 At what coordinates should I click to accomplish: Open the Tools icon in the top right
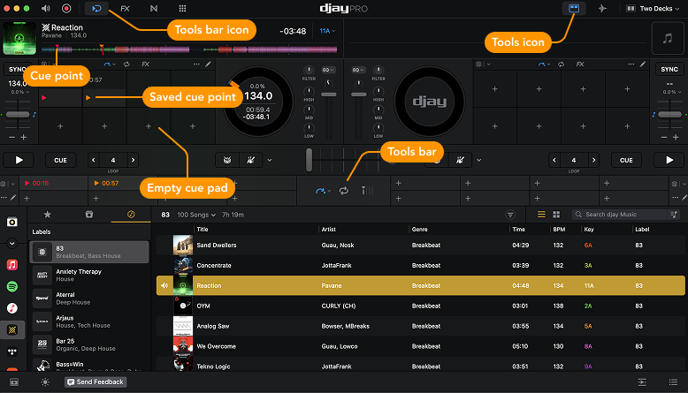(573, 8)
